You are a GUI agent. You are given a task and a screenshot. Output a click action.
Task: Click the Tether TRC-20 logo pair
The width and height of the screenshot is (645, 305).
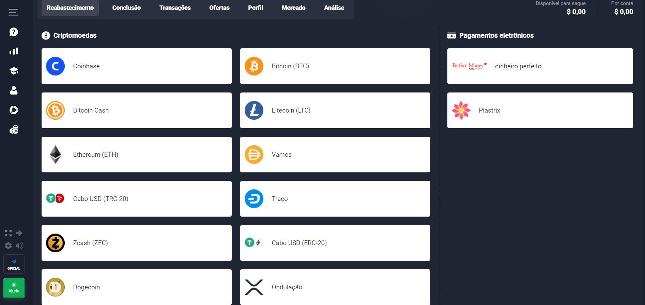click(x=55, y=198)
